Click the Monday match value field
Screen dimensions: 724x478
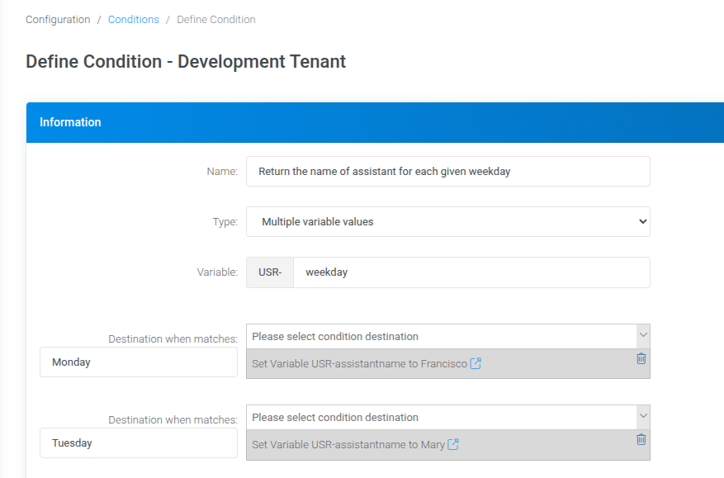click(138, 362)
